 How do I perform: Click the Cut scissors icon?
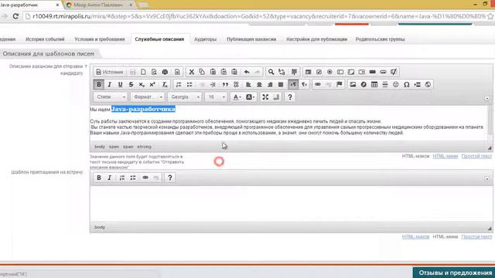point(191,72)
